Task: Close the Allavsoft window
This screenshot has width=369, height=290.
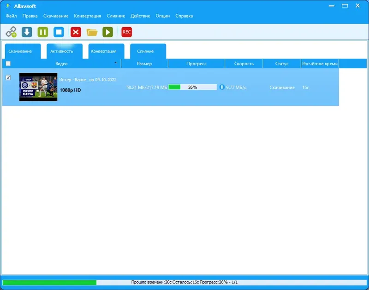Action: tap(358, 6)
